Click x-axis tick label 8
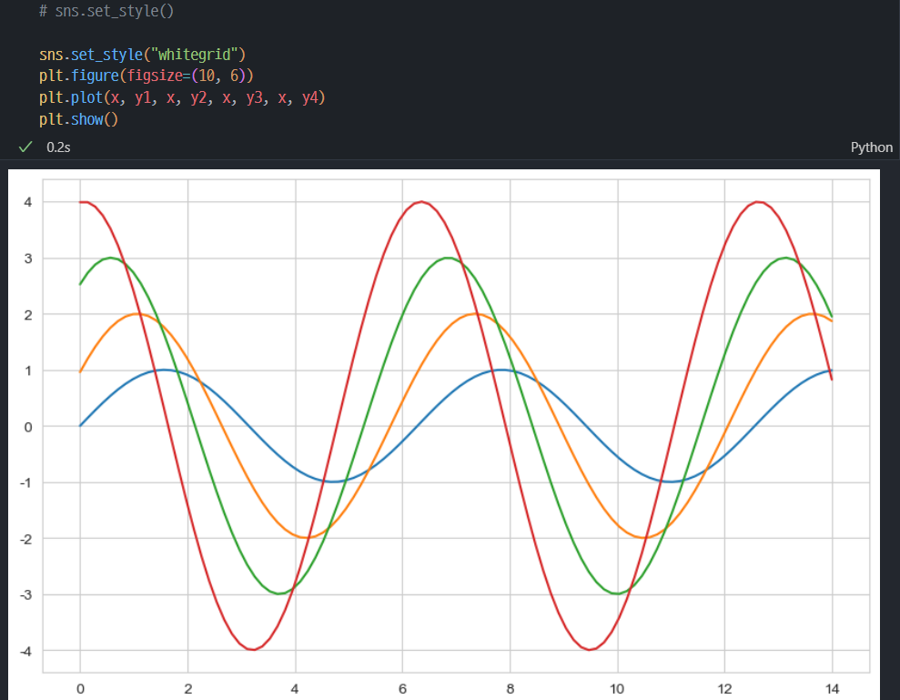The image size is (900, 700). 510,688
